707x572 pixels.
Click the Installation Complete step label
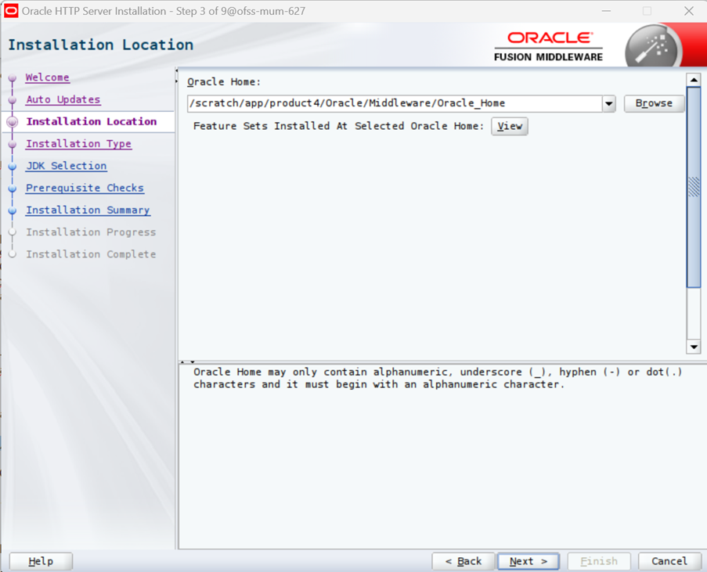91,254
